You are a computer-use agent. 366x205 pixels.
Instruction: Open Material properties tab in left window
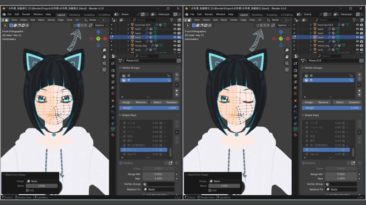(x=113, y=135)
